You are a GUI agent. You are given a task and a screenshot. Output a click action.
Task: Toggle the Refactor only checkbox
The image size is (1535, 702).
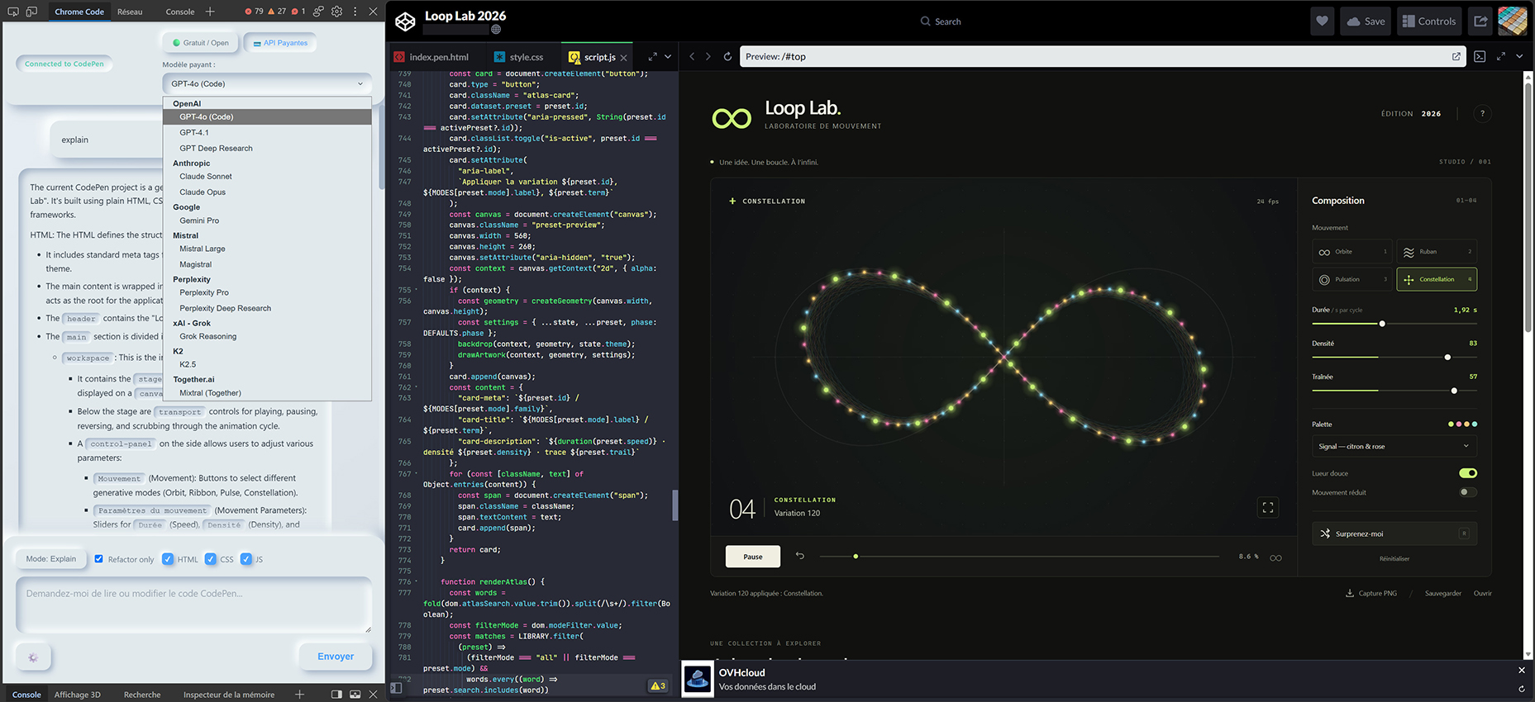pos(99,559)
